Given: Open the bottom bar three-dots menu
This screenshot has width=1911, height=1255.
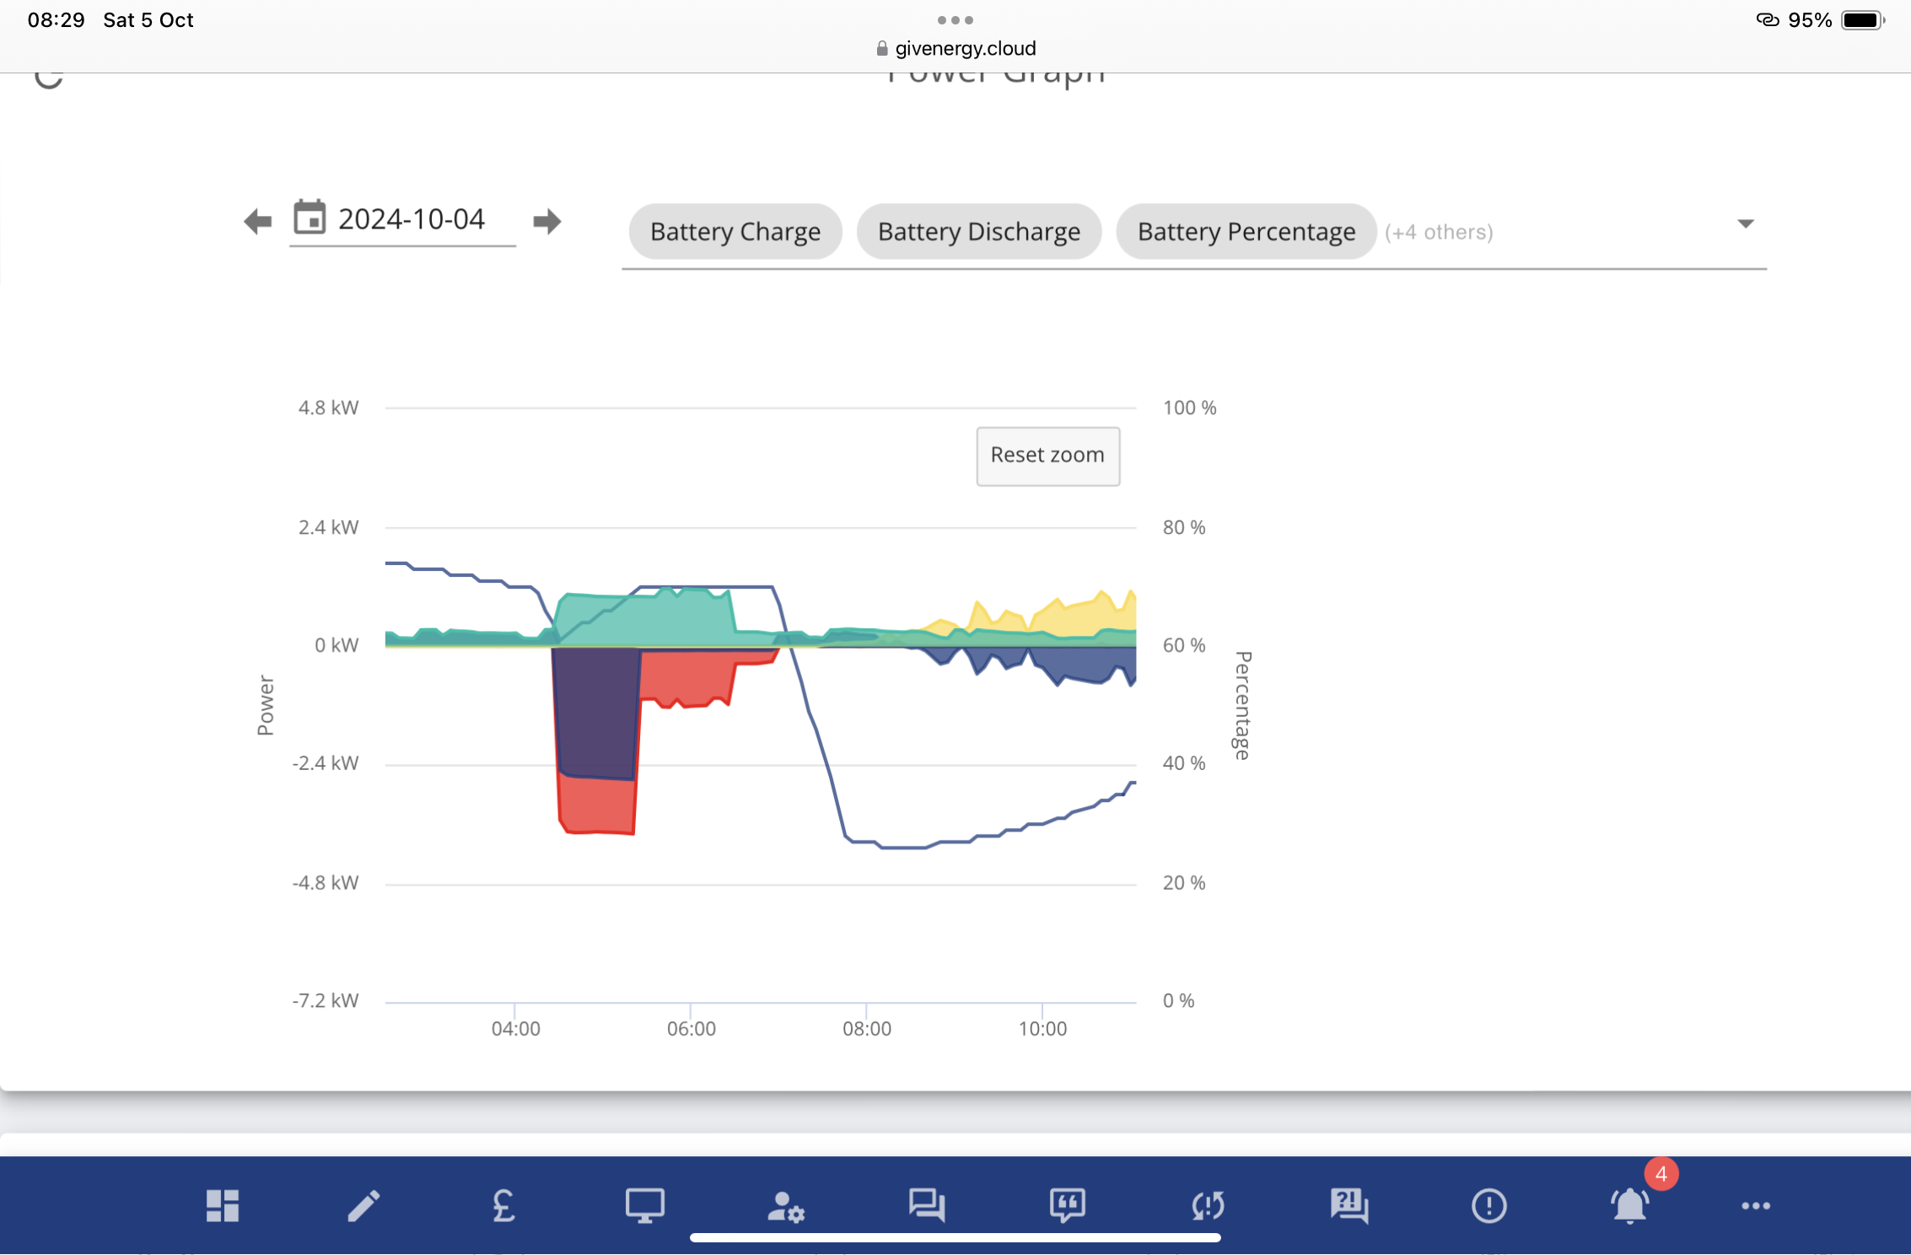Looking at the screenshot, I should coord(1756,1206).
